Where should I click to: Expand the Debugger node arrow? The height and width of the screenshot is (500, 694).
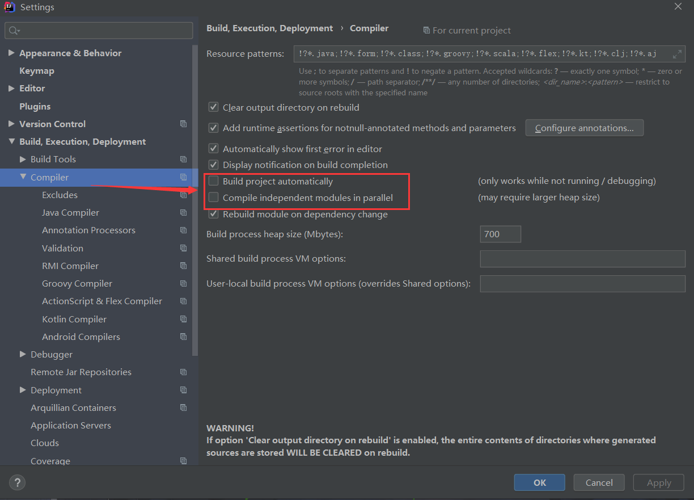pos(23,354)
